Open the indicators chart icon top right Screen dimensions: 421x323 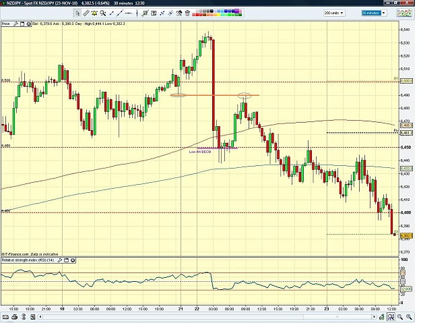404,13
